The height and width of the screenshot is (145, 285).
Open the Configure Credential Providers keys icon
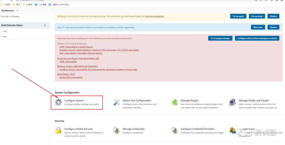tap(174, 130)
